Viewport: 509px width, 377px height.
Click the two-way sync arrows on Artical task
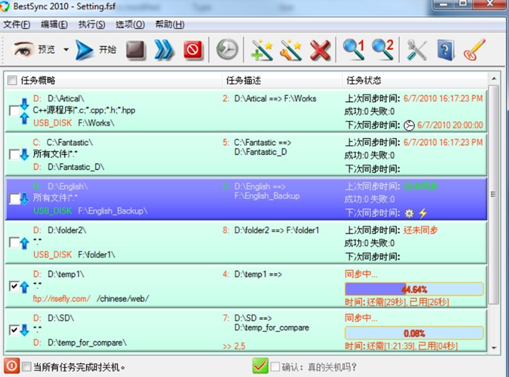(24, 111)
